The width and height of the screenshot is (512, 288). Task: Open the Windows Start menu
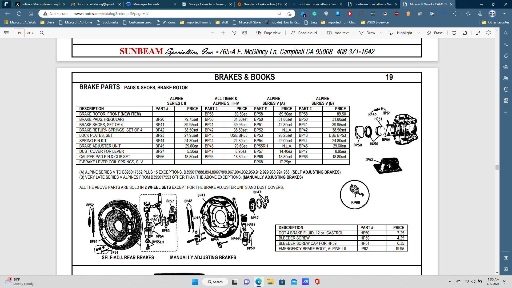click(195, 282)
